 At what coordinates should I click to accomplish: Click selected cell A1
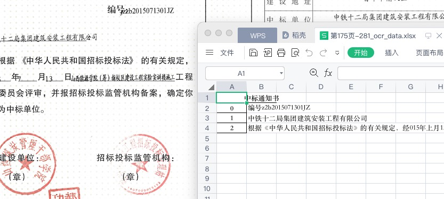(232, 98)
